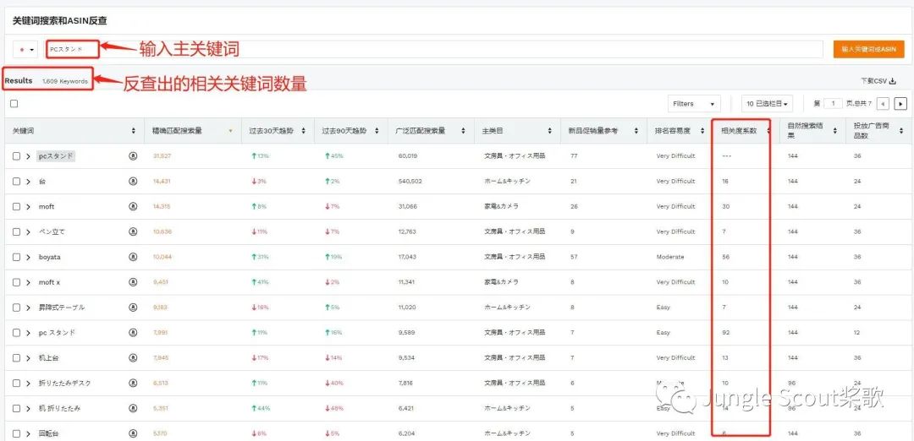Sort by 广泛匹配搜索量 column

pyautogui.click(x=463, y=132)
